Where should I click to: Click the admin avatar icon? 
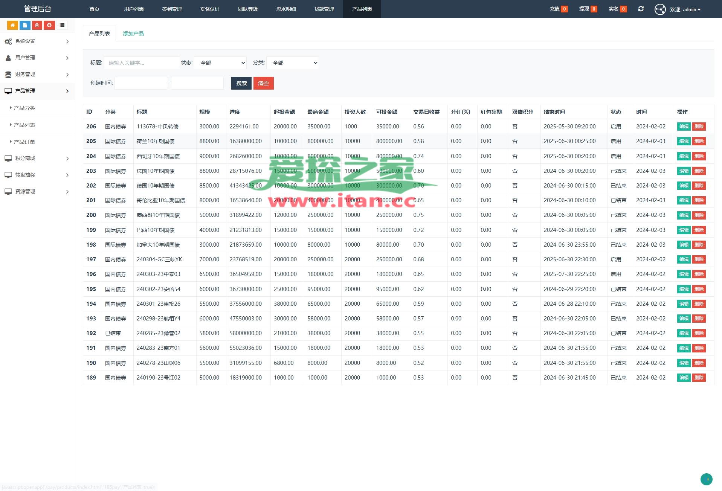[x=660, y=9]
